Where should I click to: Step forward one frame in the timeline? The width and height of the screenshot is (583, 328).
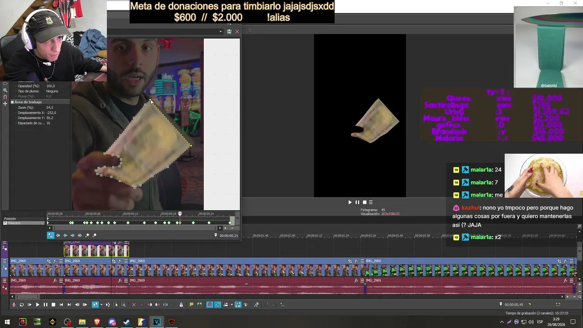click(x=85, y=305)
